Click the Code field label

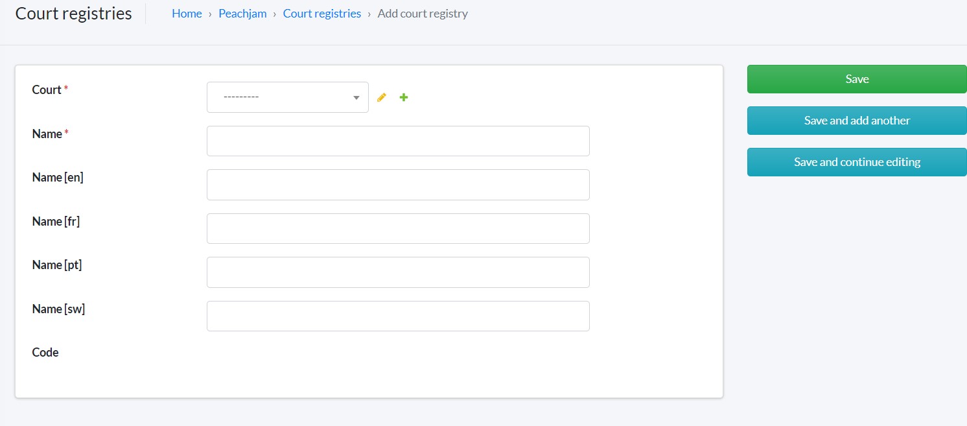[x=45, y=353]
